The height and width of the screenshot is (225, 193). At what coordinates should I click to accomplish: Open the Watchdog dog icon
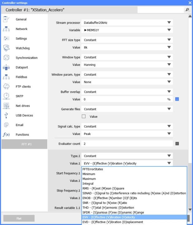pyautogui.click(x=6, y=48)
